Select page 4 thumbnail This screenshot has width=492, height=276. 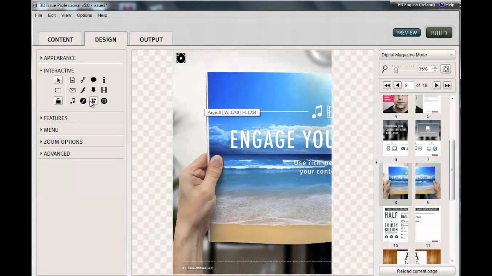tap(396, 104)
